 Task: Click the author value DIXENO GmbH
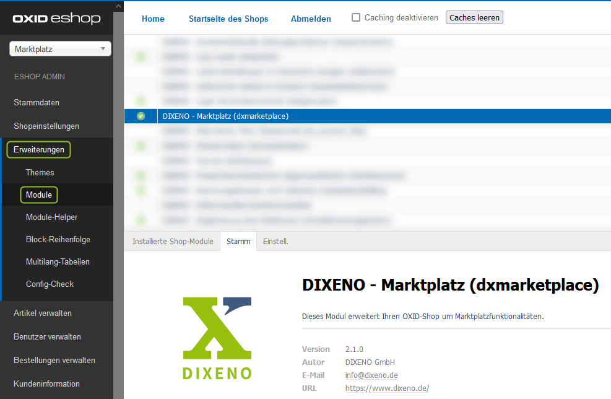click(370, 362)
